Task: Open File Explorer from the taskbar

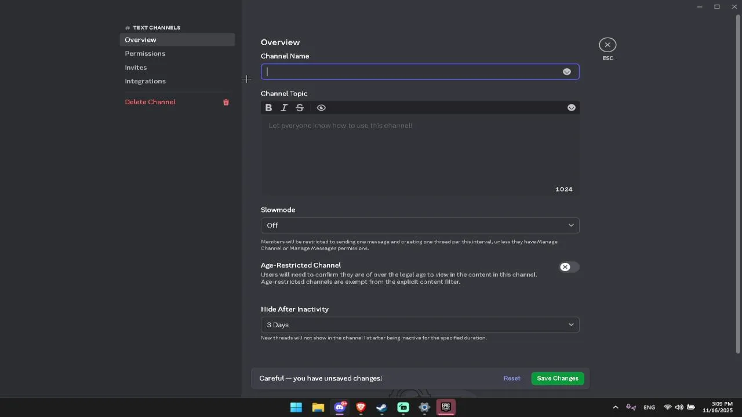Action: [318, 407]
